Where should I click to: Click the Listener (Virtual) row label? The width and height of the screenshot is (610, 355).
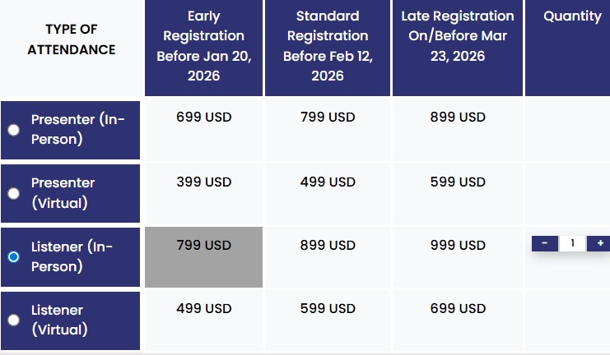tap(59, 320)
